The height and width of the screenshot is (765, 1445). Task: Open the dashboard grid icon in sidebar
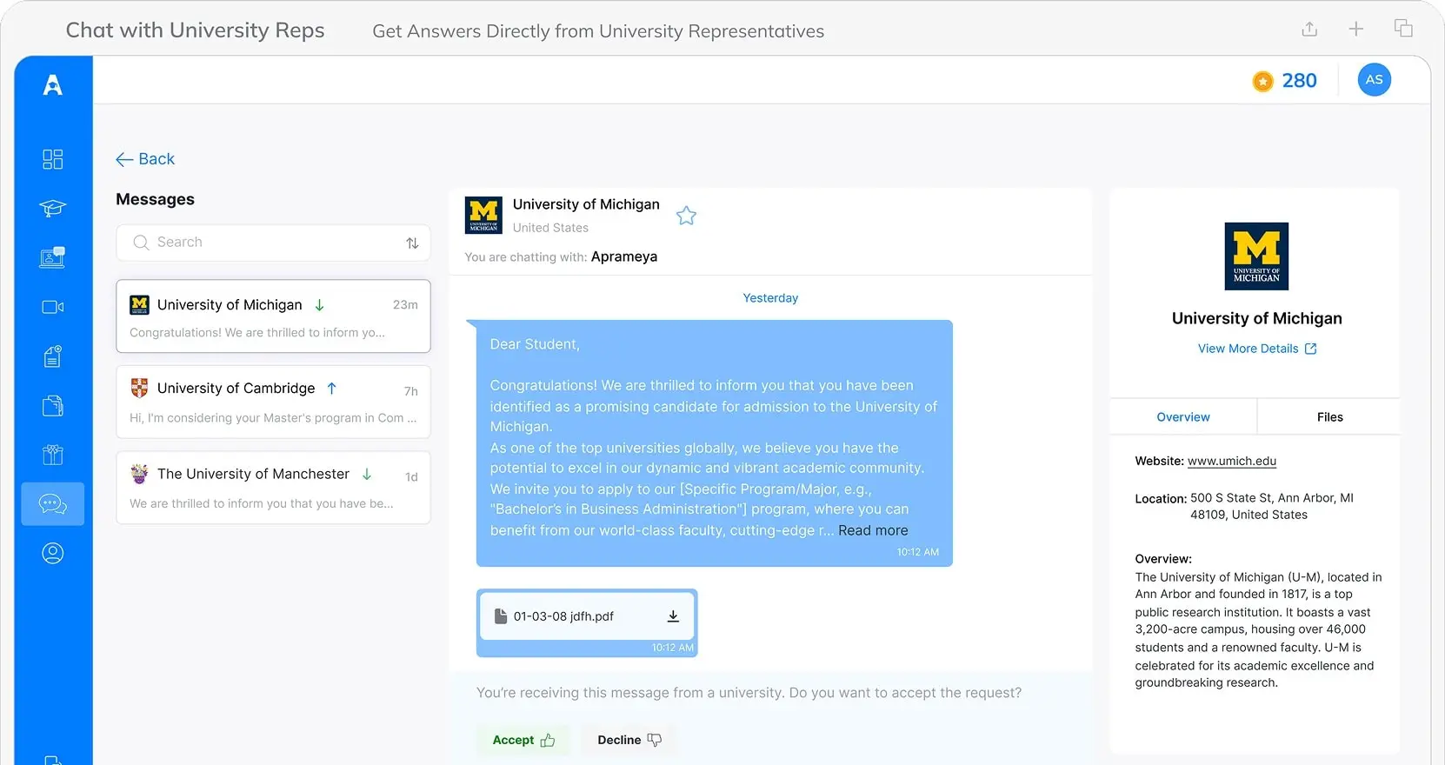pos(53,159)
